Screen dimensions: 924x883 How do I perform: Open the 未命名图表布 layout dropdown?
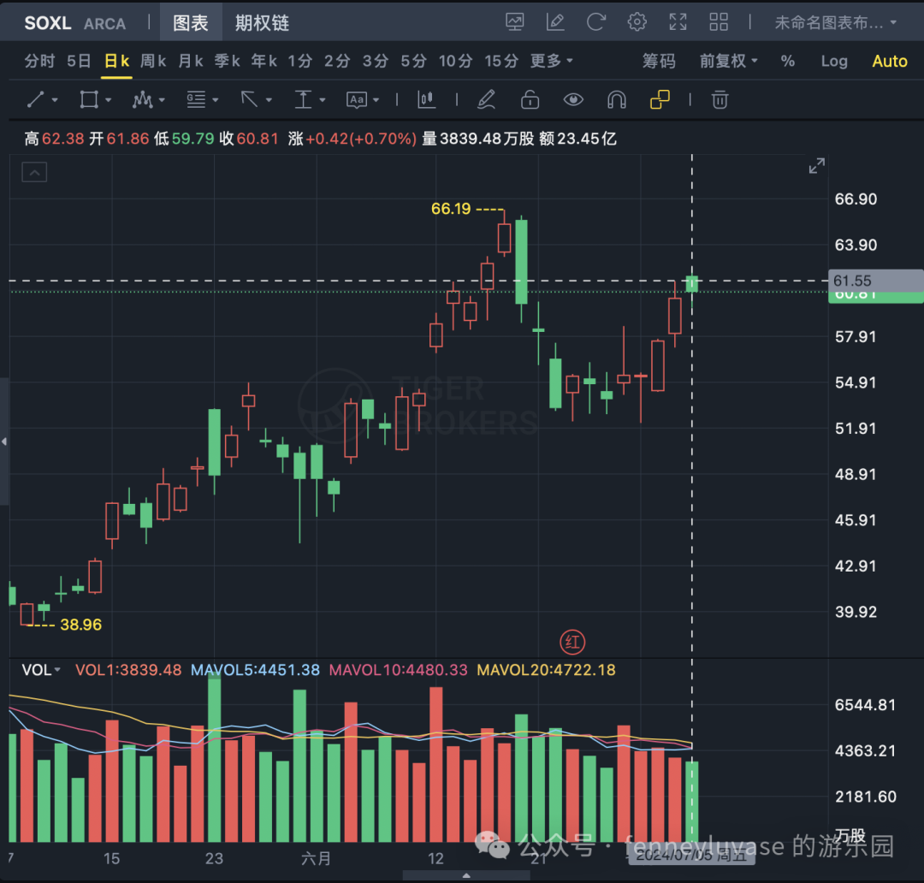835,22
